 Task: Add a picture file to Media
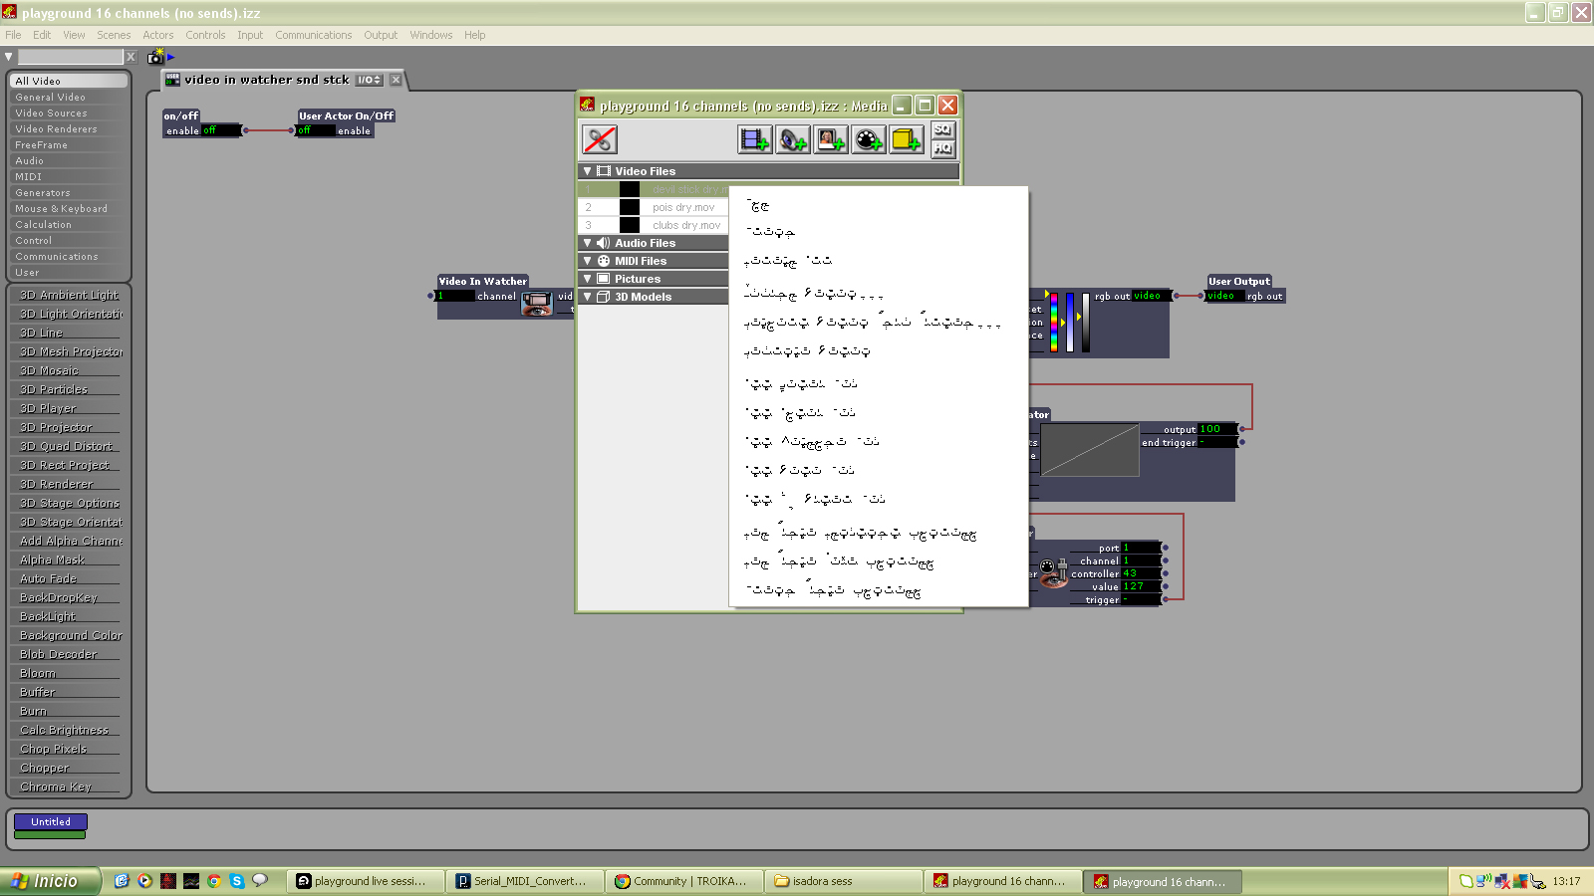pos(831,139)
